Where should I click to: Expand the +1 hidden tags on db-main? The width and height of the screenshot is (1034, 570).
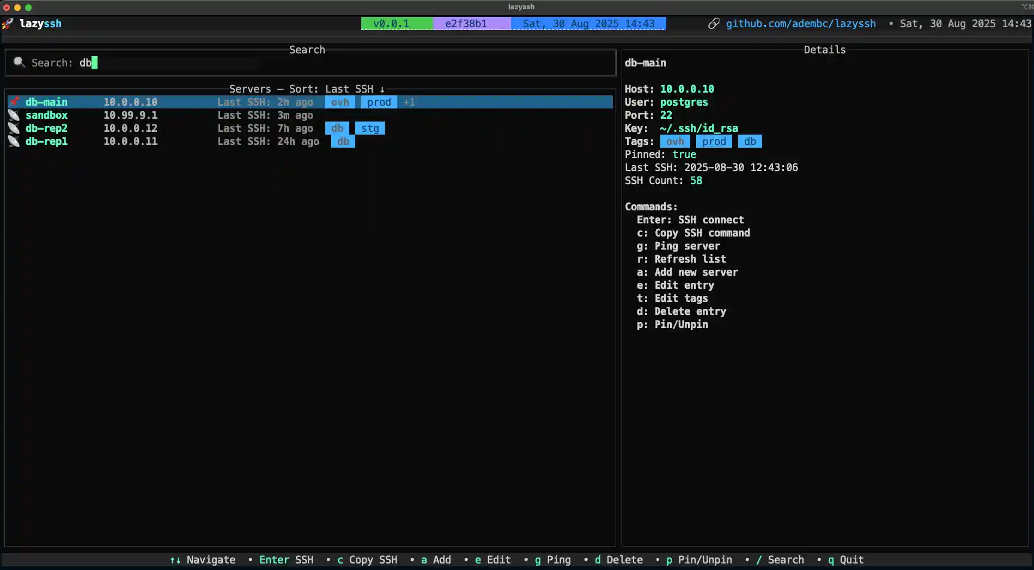coord(409,102)
